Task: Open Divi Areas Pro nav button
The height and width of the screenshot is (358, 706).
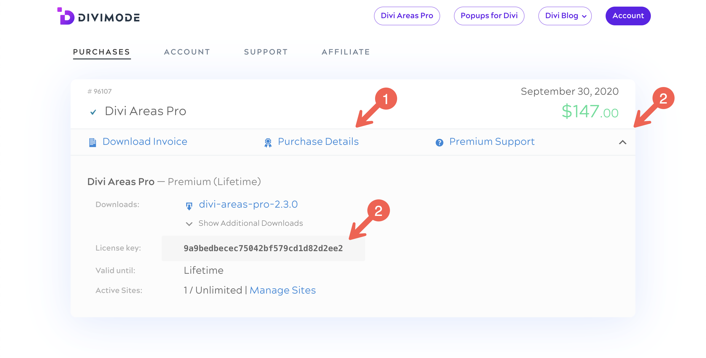Action: coord(407,16)
